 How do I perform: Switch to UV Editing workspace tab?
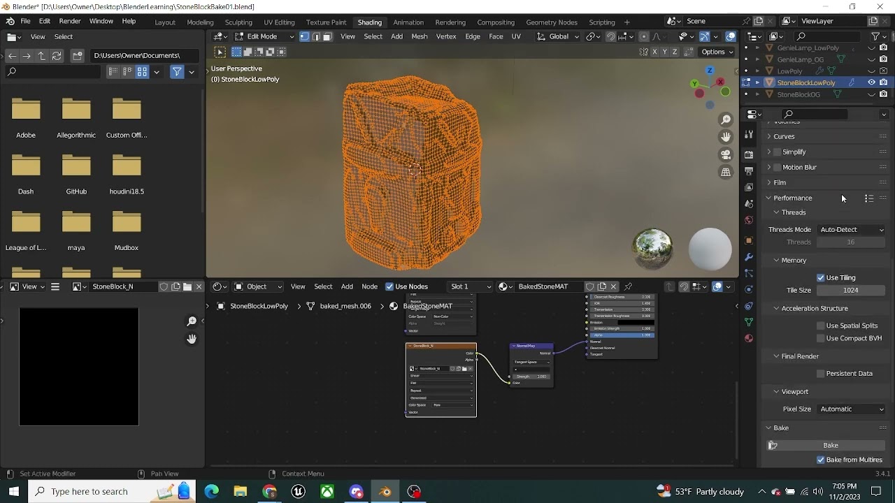pyautogui.click(x=279, y=22)
